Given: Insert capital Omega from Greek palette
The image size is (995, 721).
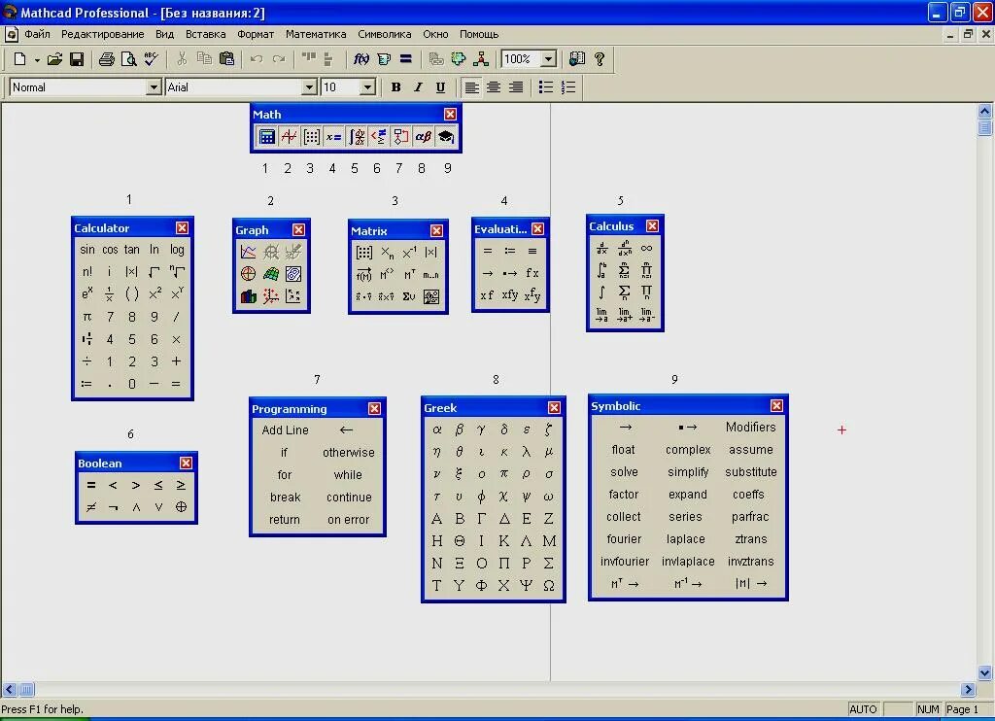Looking at the screenshot, I should click(x=549, y=585).
